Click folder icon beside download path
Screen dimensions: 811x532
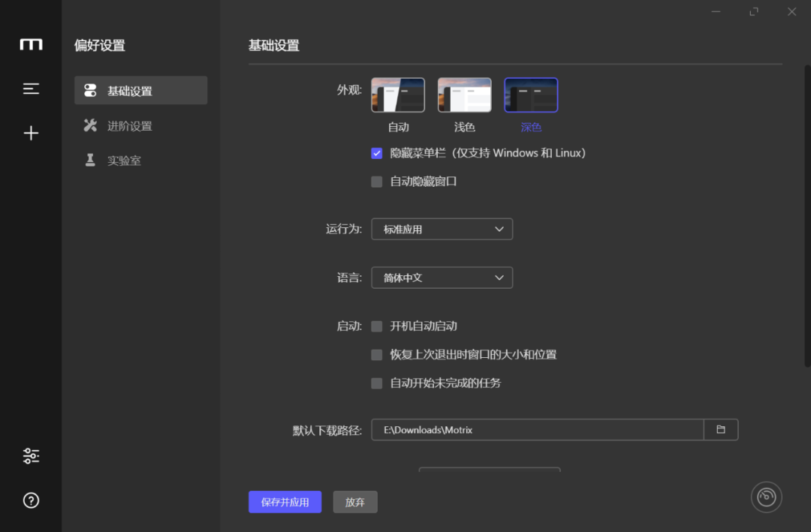point(720,430)
